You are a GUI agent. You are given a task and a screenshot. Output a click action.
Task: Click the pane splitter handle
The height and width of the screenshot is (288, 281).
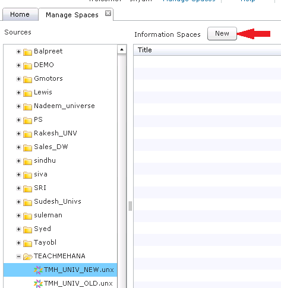tap(130, 206)
